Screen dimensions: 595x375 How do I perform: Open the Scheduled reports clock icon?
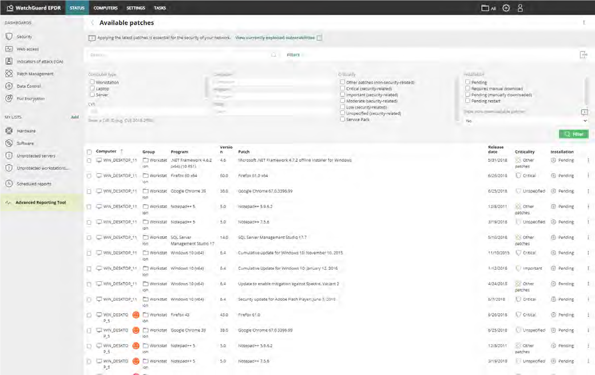tap(9, 183)
